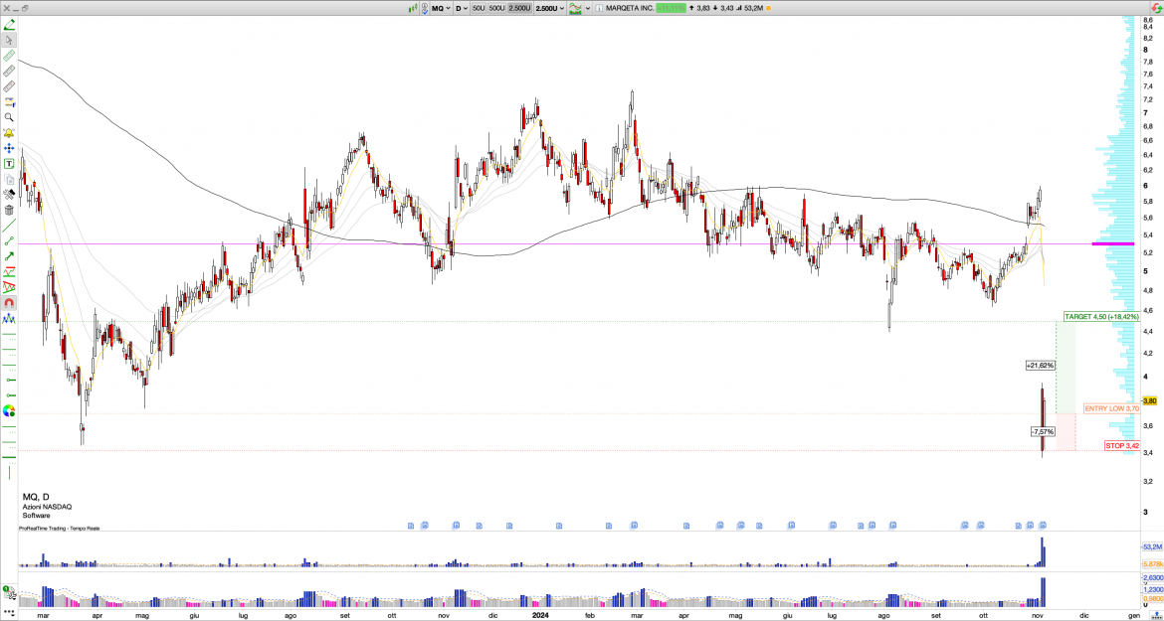Click the TARGET 4,50 price label
Viewport: 1164px width, 621px height.
click(x=1101, y=316)
